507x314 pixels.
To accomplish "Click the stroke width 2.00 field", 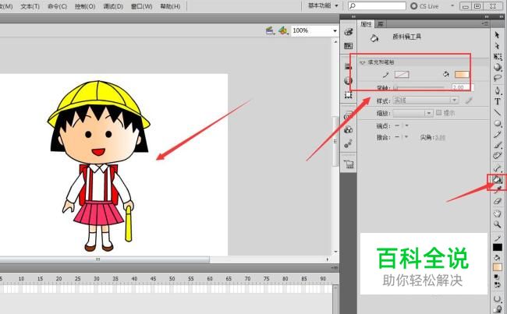I will click(x=463, y=87).
